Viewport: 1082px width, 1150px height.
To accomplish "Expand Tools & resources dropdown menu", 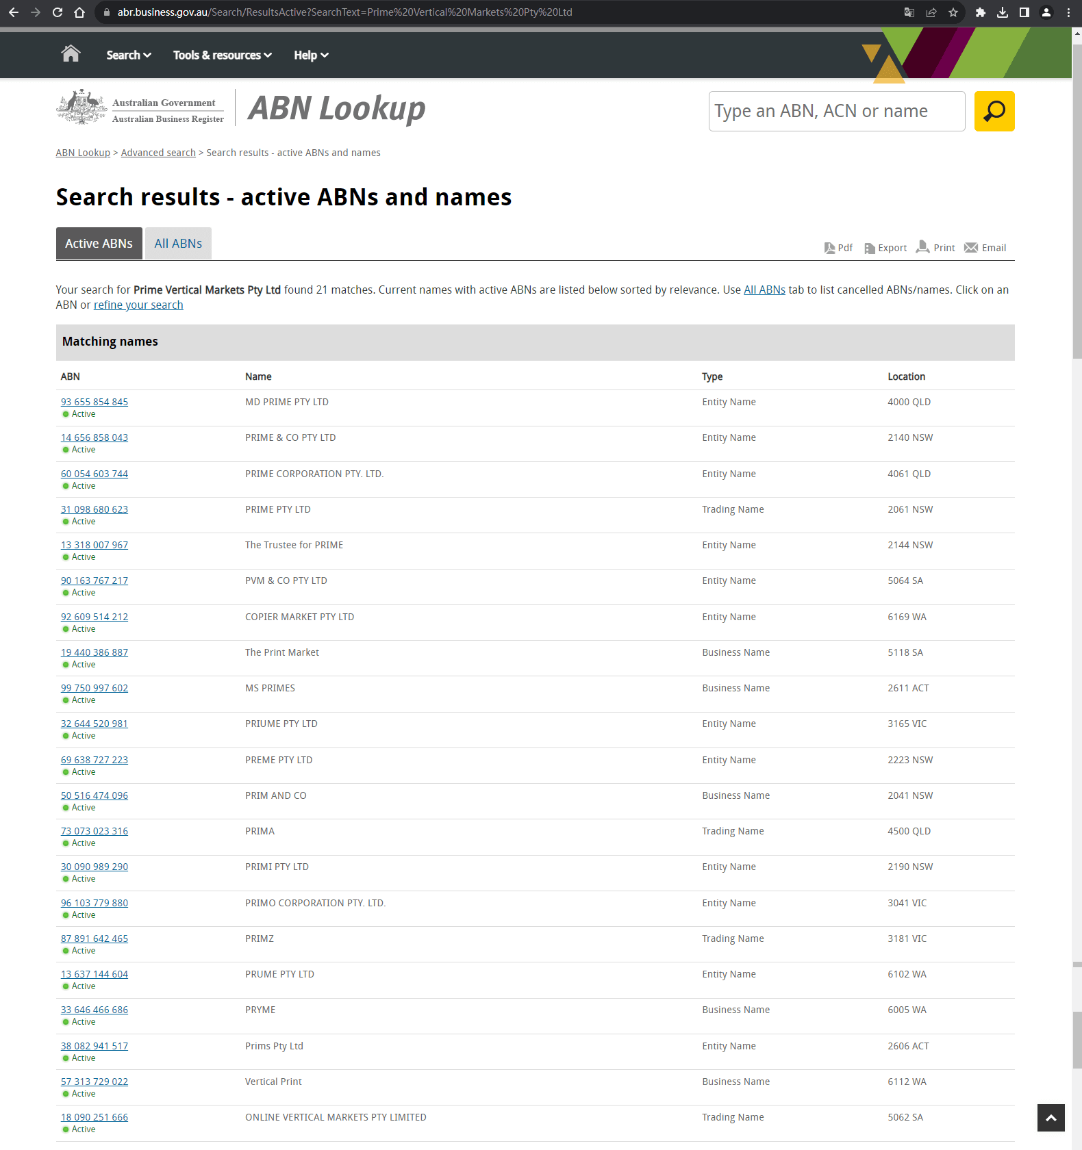I will [223, 55].
